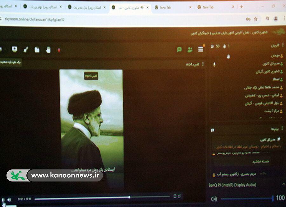Click the red record button
The height and width of the screenshot is (207, 286).
coord(59,50)
